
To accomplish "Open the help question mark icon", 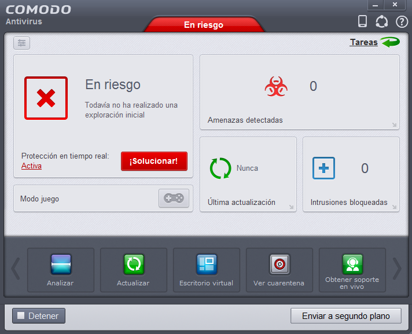I will 402,22.
